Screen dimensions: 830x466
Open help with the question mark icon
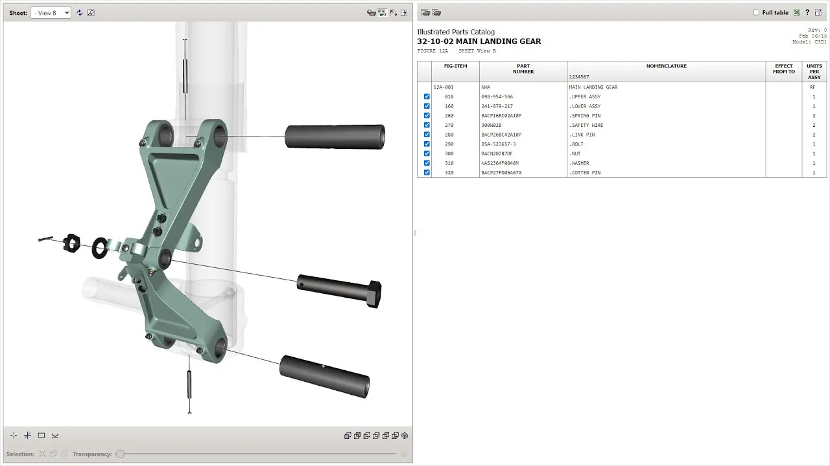[807, 12]
